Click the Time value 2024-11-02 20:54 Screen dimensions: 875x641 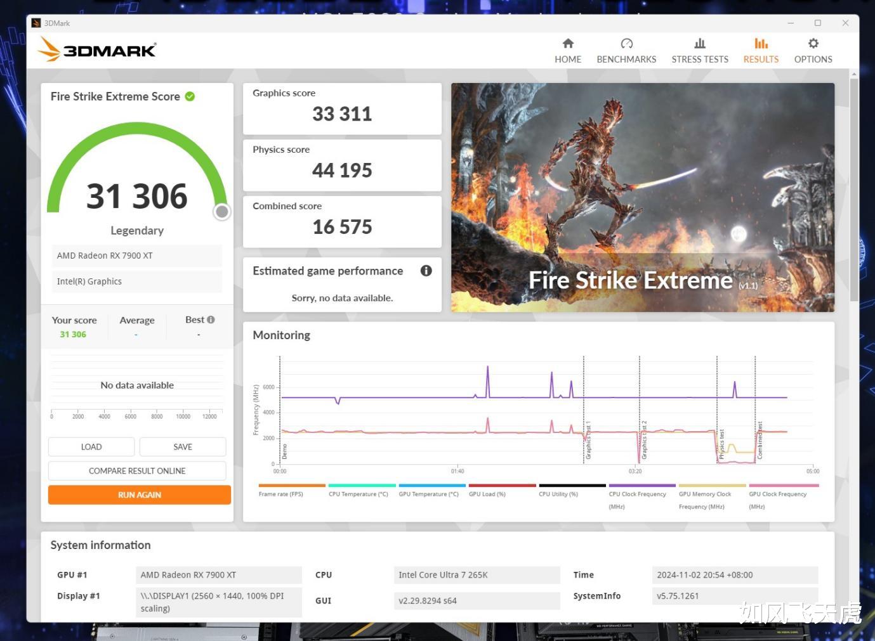(735, 575)
